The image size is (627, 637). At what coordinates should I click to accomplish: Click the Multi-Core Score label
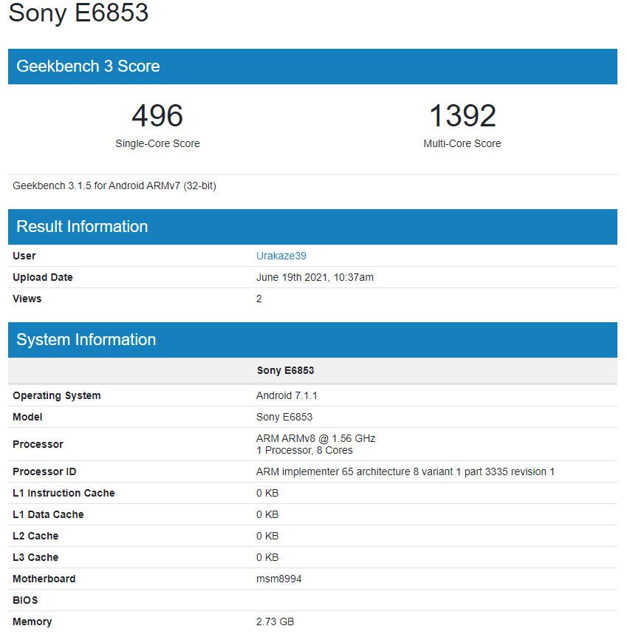click(462, 143)
